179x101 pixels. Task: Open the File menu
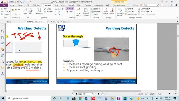4,5
